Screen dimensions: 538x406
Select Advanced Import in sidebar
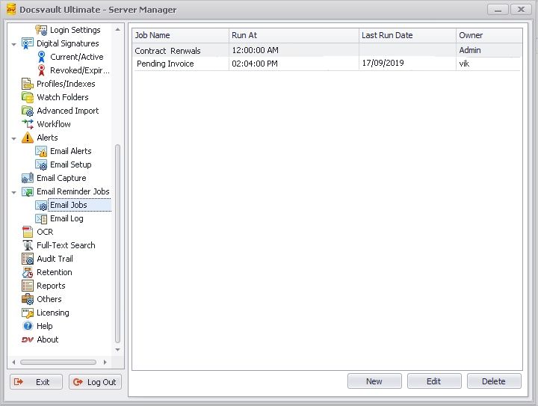(67, 111)
